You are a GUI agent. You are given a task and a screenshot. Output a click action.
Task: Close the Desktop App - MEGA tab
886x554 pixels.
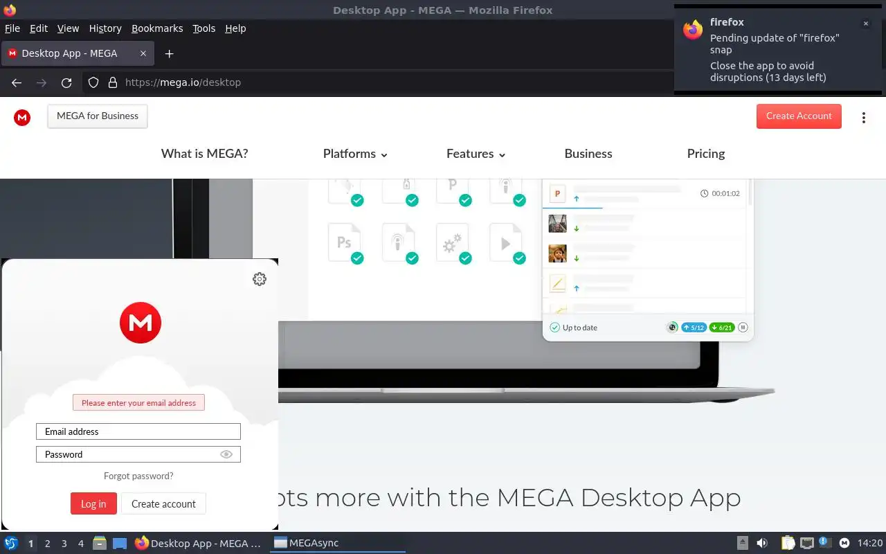[x=143, y=53]
